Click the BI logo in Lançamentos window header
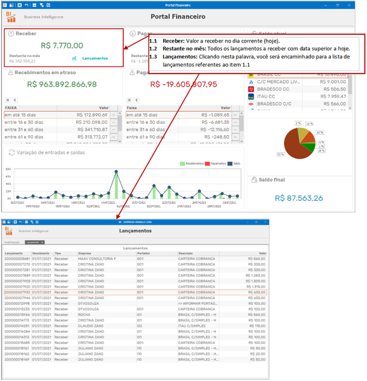Image resolution: width=367 pixels, height=381 pixels. (x=8, y=231)
